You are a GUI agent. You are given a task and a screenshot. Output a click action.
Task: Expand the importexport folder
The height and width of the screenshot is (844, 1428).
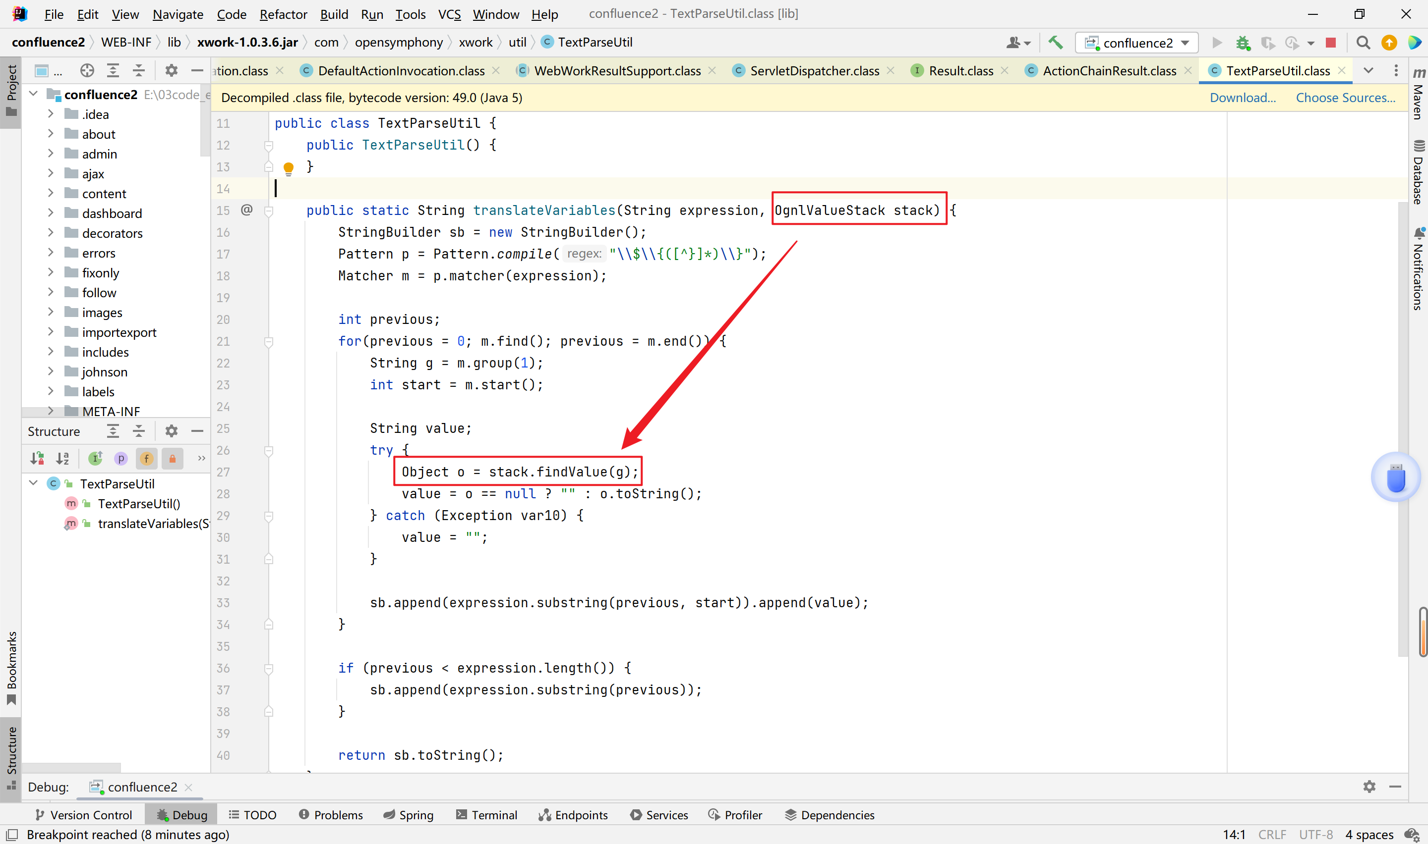pyautogui.click(x=51, y=331)
